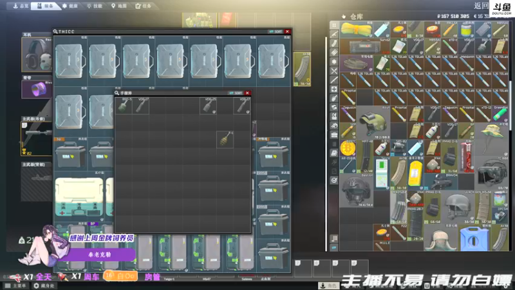Image resolution: width=515 pixels, height=290 pixels.
Task: Close the grenade case window
Action: tap(248, 93)
